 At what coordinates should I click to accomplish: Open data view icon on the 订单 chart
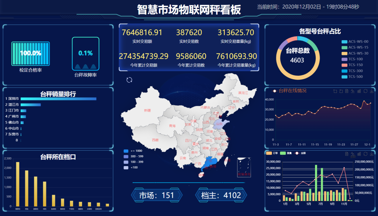click(347, 154)
